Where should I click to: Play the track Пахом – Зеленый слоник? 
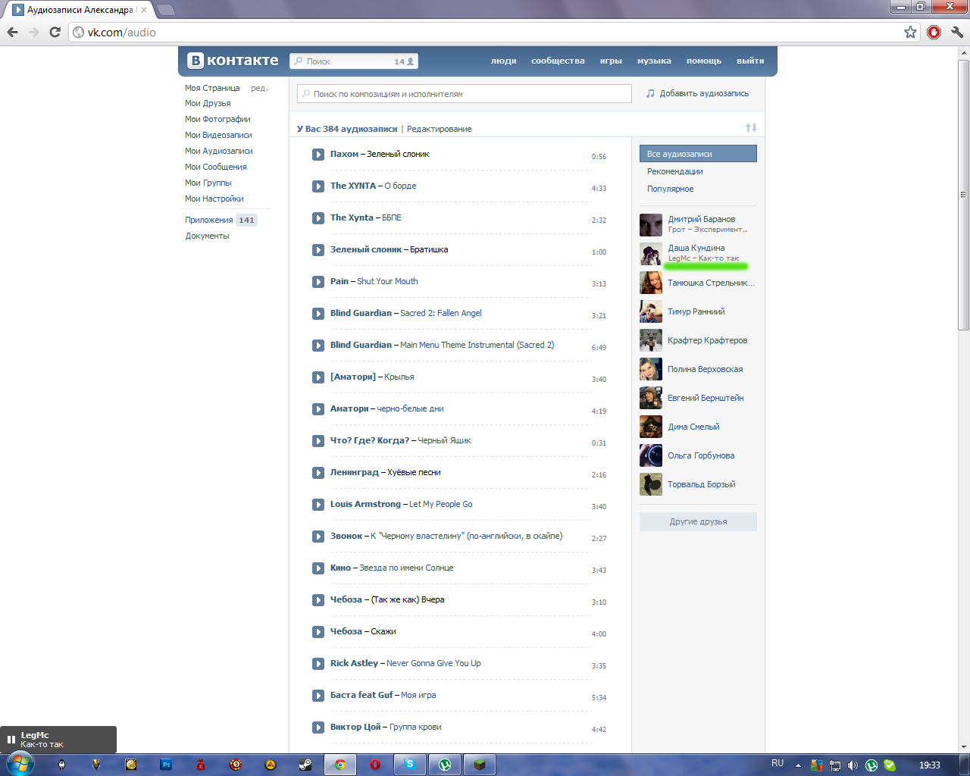coord(318,155)
